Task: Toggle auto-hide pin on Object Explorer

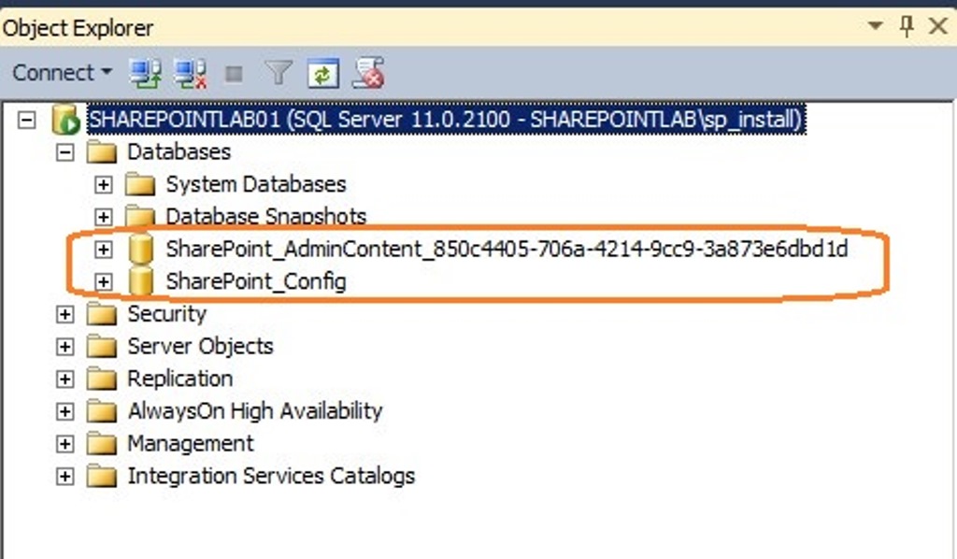Action: pos(906,27)
